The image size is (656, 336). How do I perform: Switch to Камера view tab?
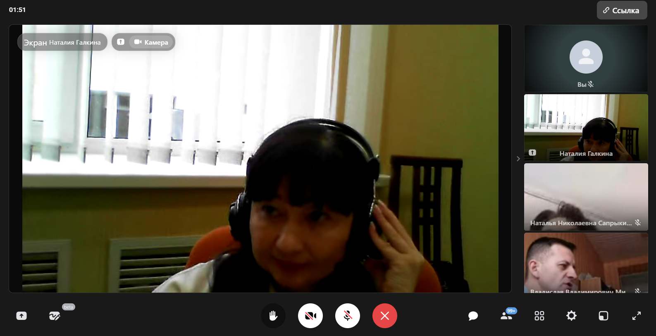point(151,42)
